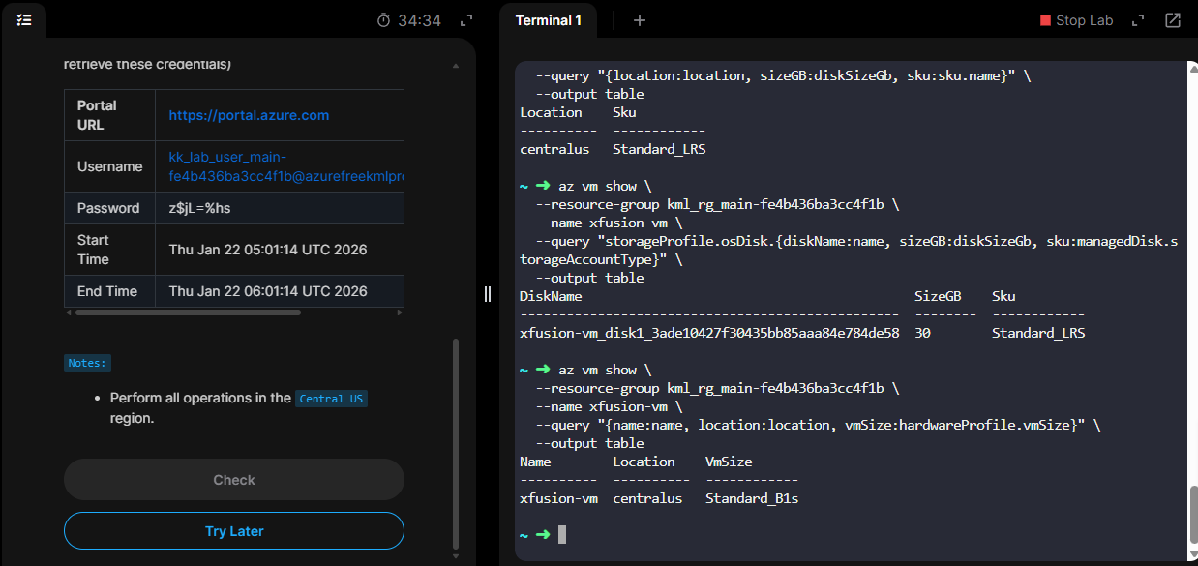Switch to the Terminal 1 tab

click(548, 20)
